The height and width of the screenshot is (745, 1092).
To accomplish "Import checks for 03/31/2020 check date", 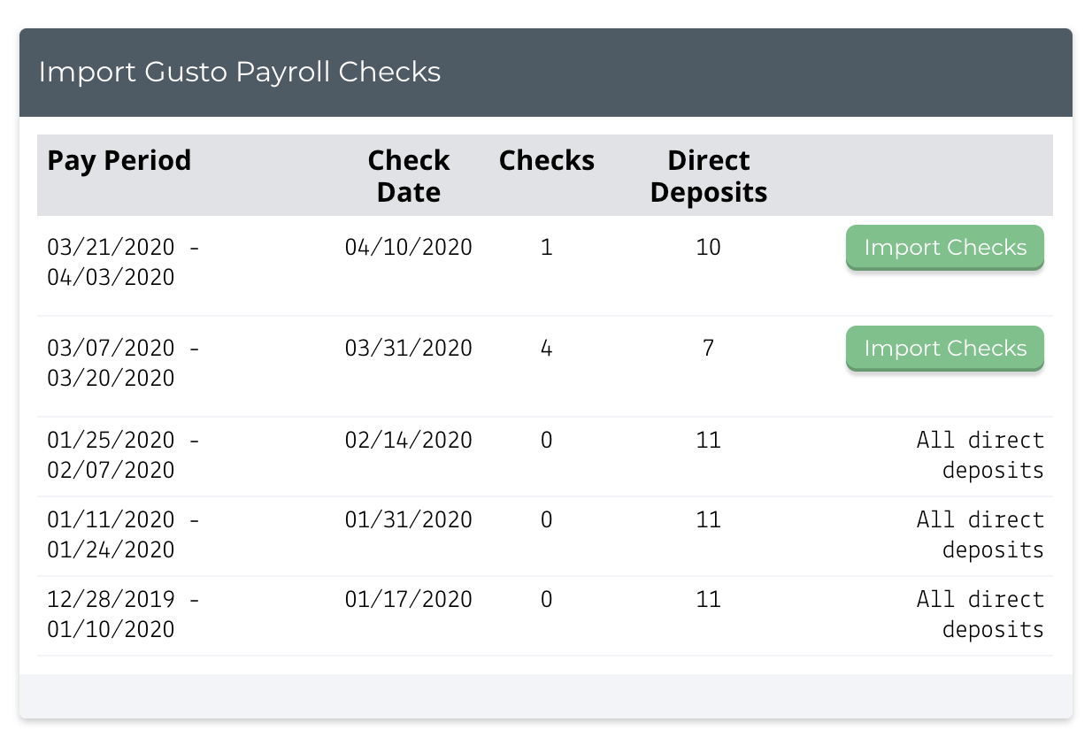I will click(x=945, y=349).
